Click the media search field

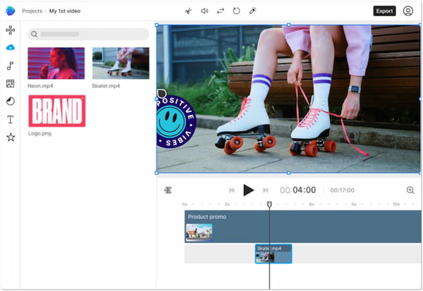88,34
